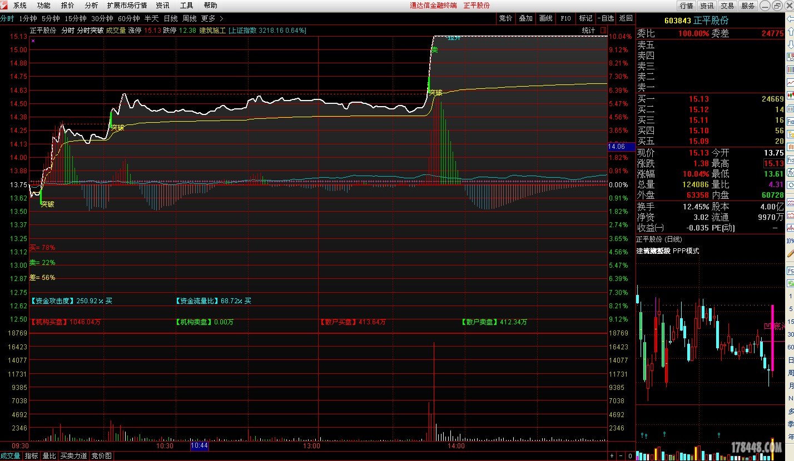Click stock code 603843 正平股份 header
The image size is (794, 461).
[696, 21]
